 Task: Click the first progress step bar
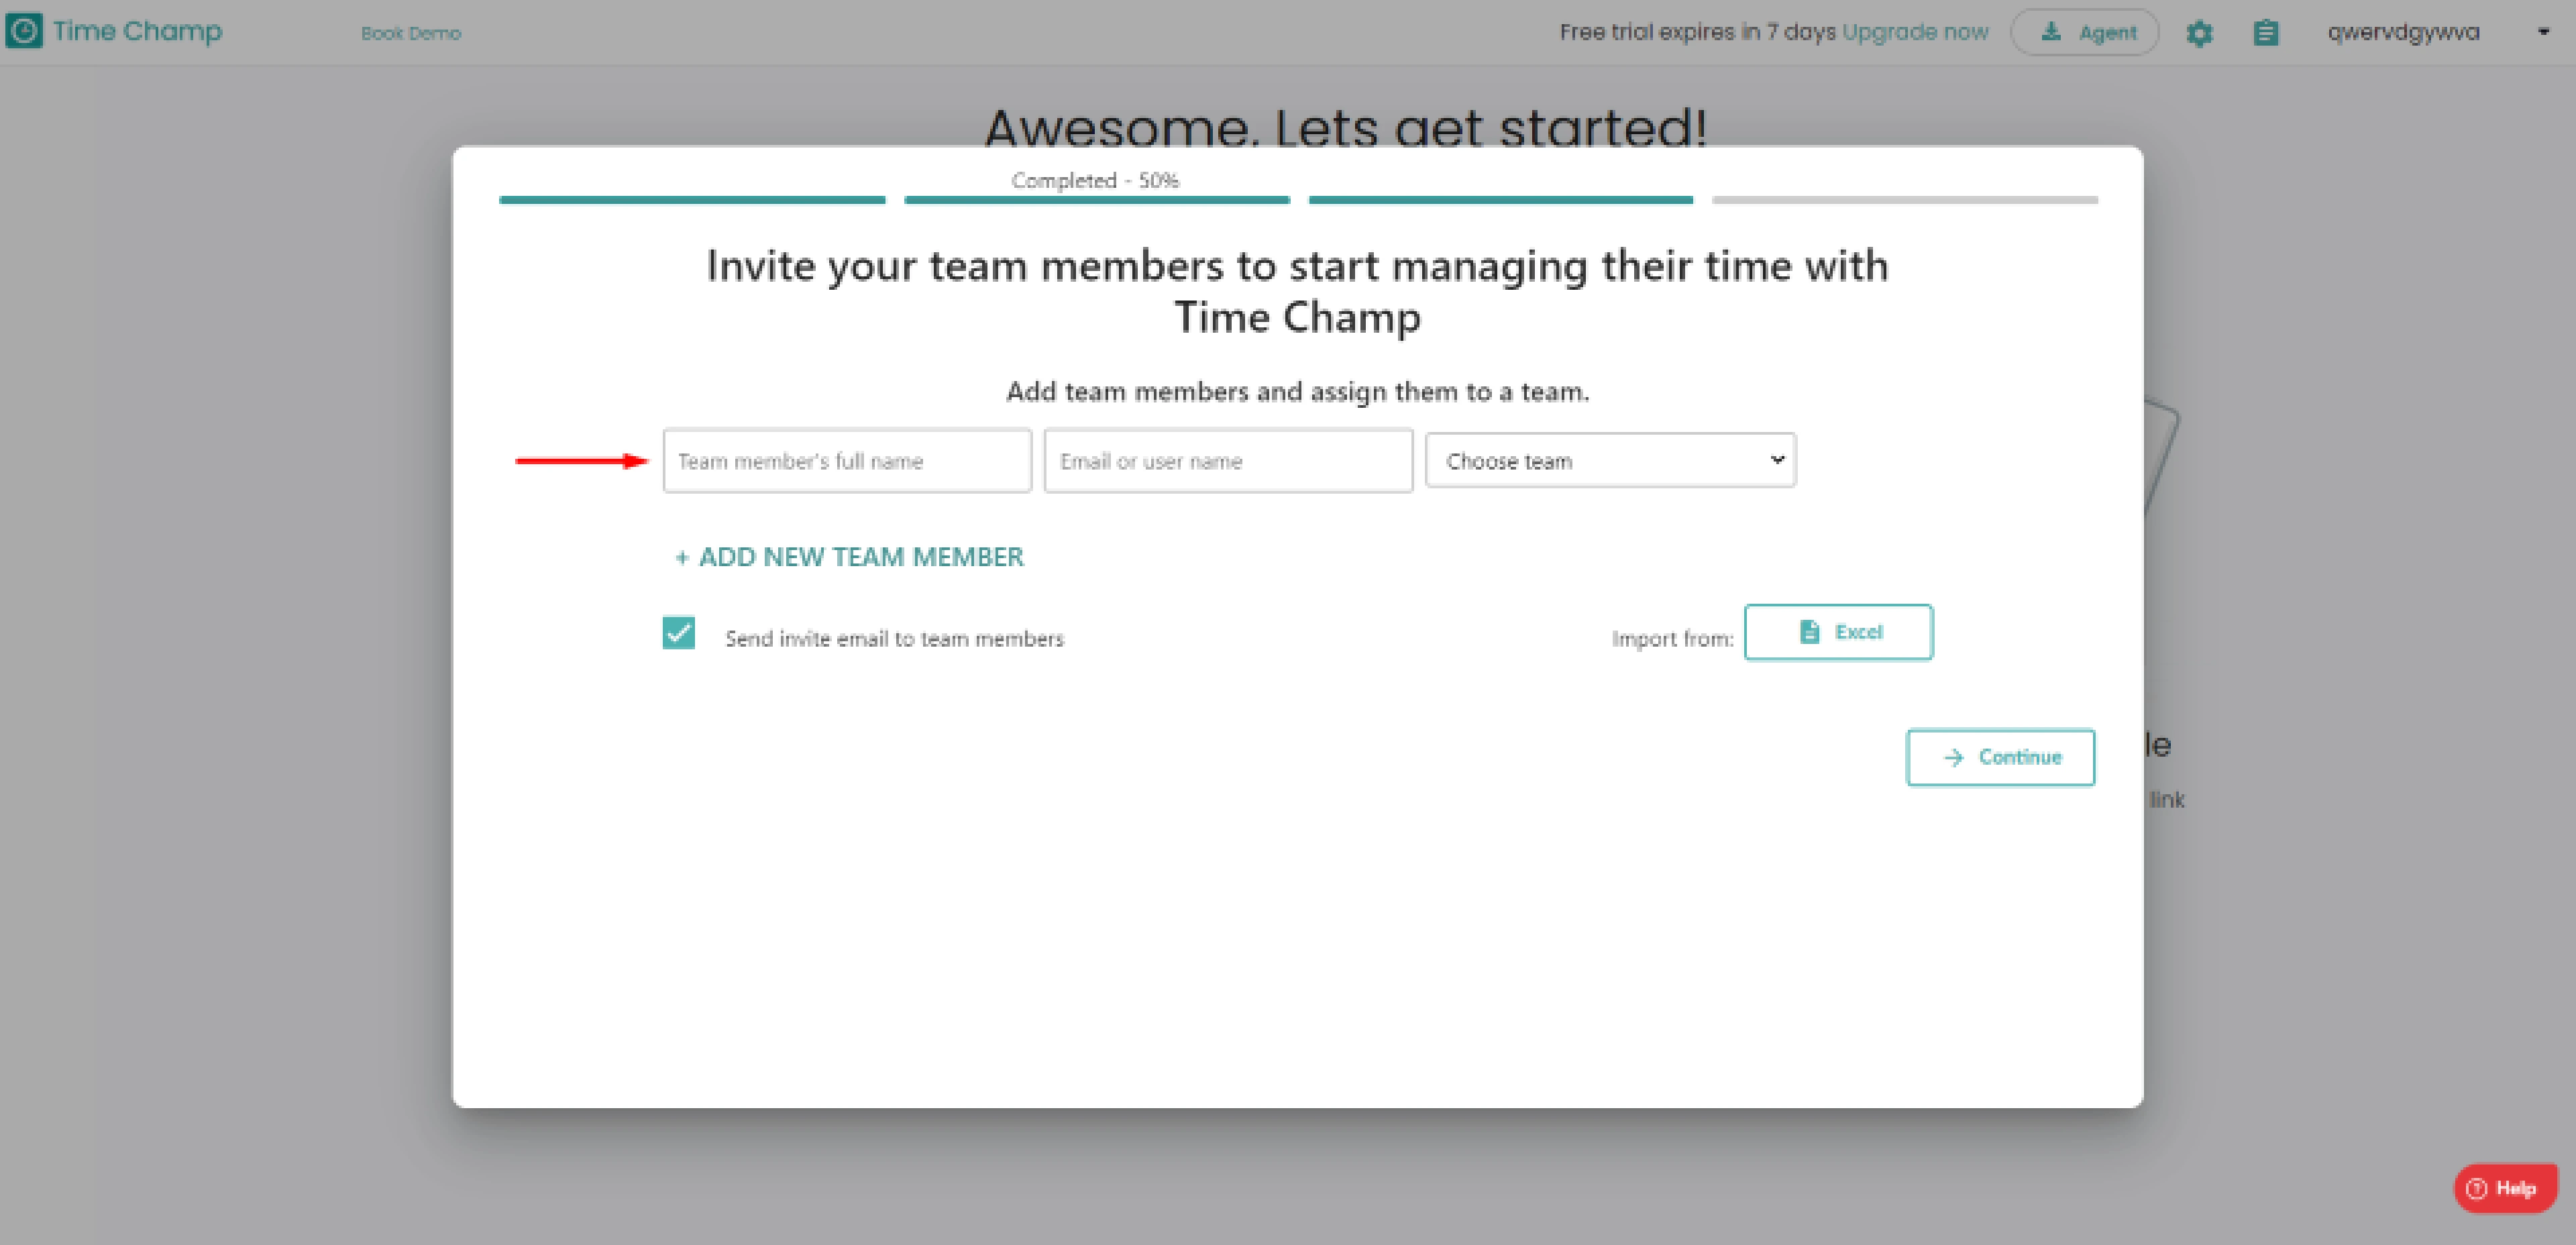[692, 200]
